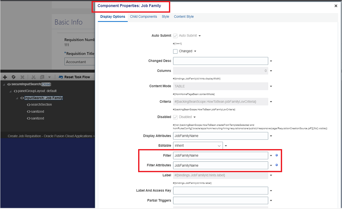Toggle the Disabled checkbox

click(175, 117)
